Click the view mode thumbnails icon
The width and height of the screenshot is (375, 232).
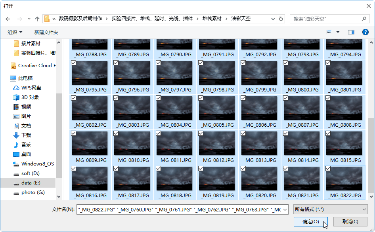[329, 32]
